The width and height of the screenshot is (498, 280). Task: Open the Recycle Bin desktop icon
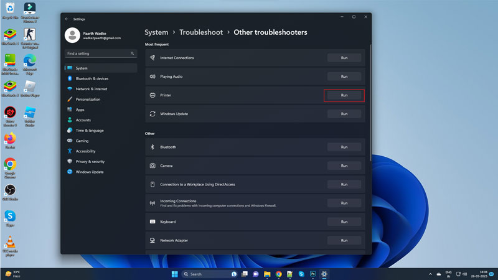10,11
